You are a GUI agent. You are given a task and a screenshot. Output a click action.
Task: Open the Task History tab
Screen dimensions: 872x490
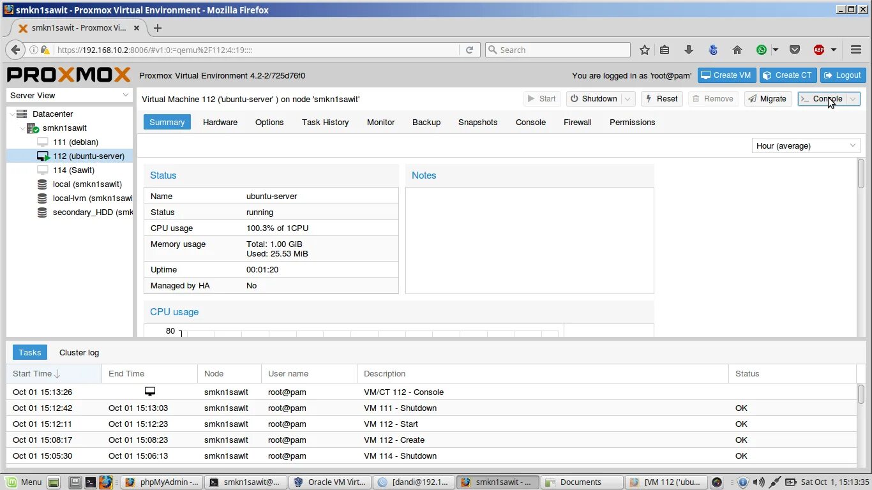coord(326,122)
